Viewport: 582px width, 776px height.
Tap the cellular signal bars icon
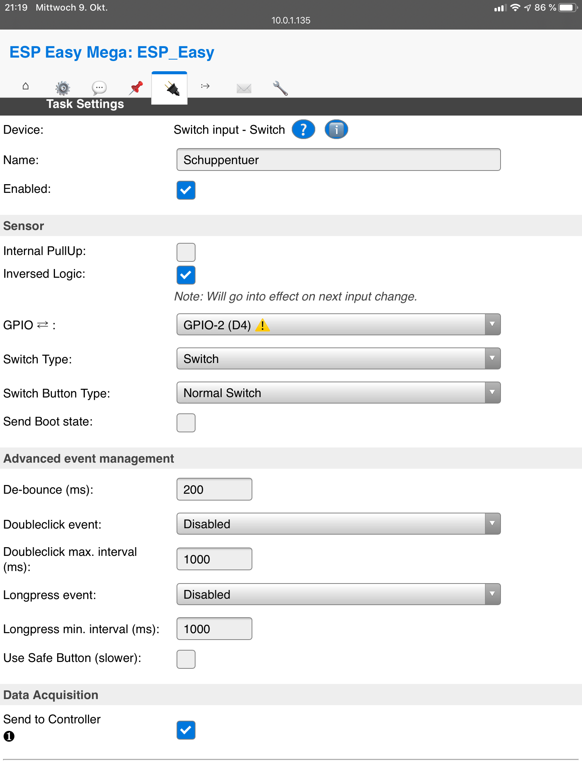coord(500,8)
